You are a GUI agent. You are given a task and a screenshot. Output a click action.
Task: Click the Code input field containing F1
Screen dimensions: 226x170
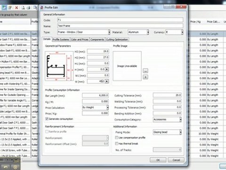120,20
